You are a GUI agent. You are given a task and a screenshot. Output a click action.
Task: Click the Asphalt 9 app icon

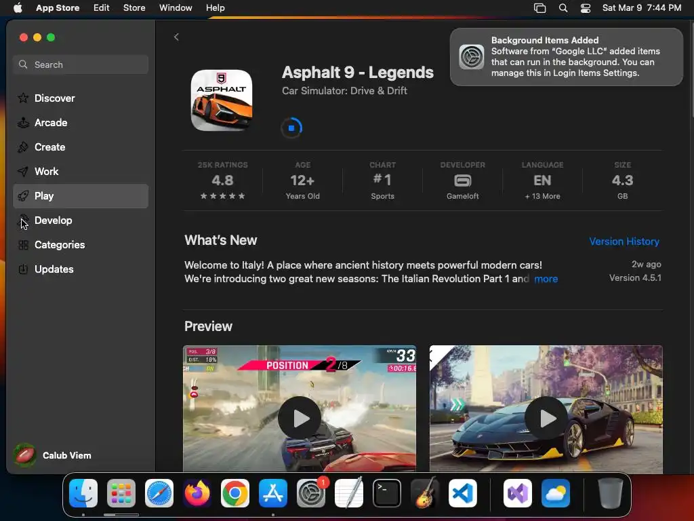pos(222,100)
